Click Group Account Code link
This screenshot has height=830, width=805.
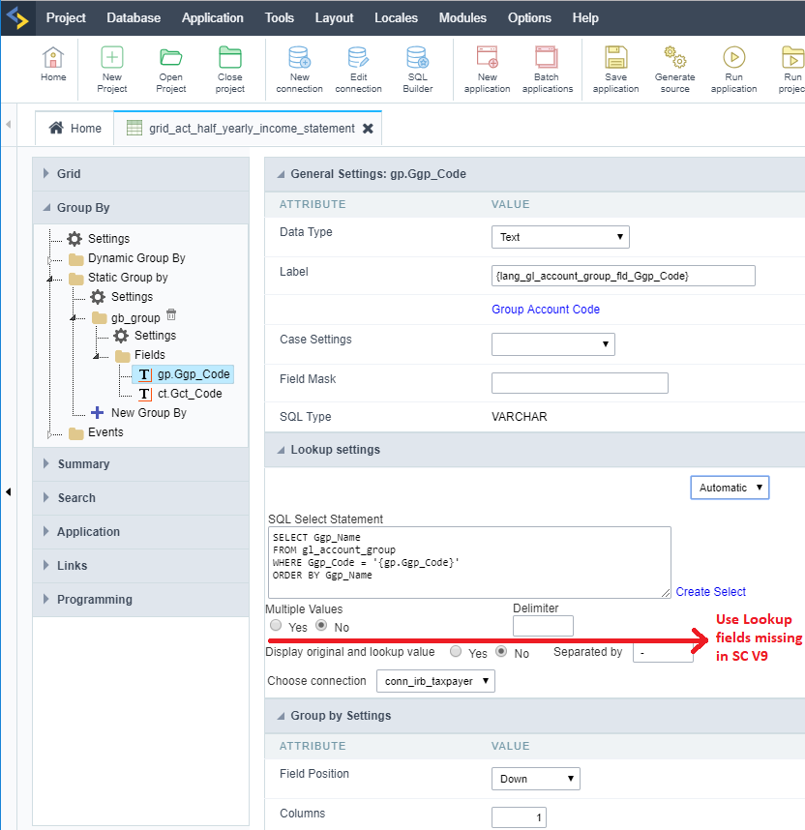coord(546,310)
